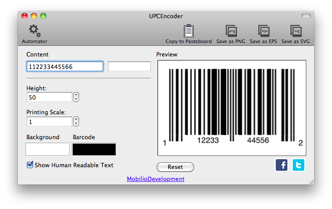The height and width of the screenshot is (209, 332).
Task: Click the Save as PNG icon
Action: pyautogui.click(x=231, y=31)
